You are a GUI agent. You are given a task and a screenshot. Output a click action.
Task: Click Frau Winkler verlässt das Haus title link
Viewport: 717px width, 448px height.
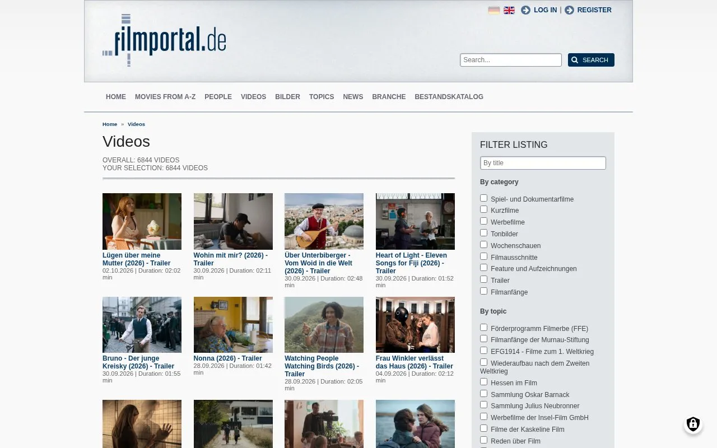click(x=415, y=362)
